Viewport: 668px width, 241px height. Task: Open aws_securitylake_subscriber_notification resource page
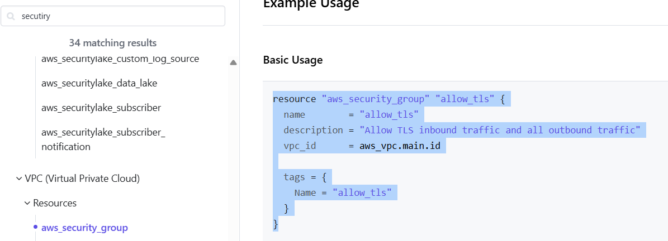point(103,140)
